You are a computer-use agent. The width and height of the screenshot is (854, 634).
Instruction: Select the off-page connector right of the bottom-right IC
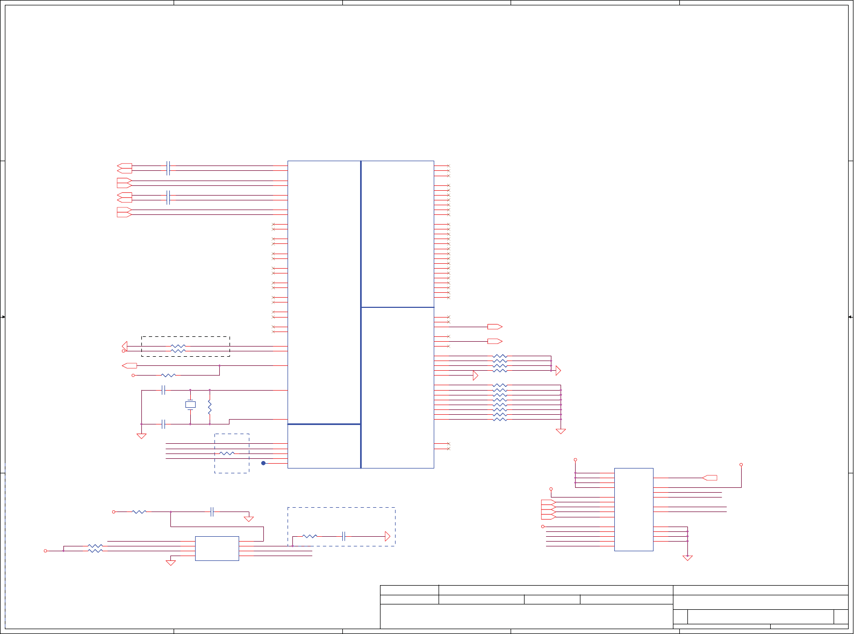click(710, 478)
